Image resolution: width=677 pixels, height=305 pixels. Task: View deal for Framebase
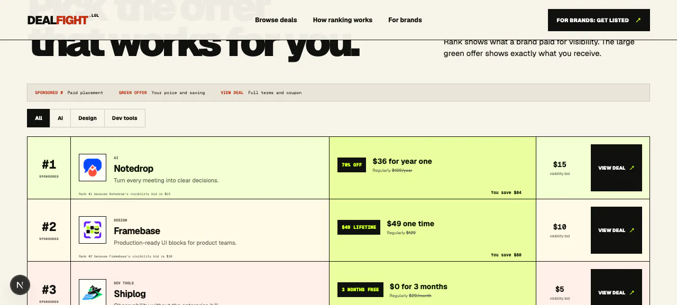[x=616, y=230]
